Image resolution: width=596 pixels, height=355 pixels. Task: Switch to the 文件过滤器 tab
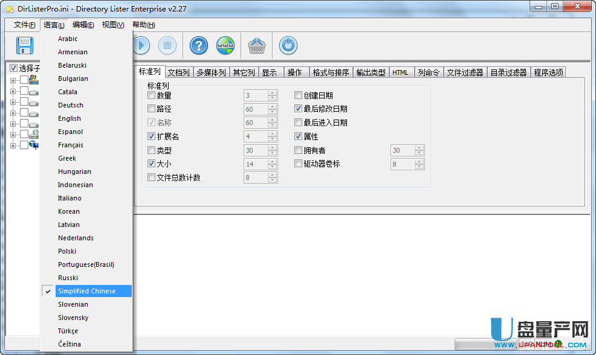[465, 72]
